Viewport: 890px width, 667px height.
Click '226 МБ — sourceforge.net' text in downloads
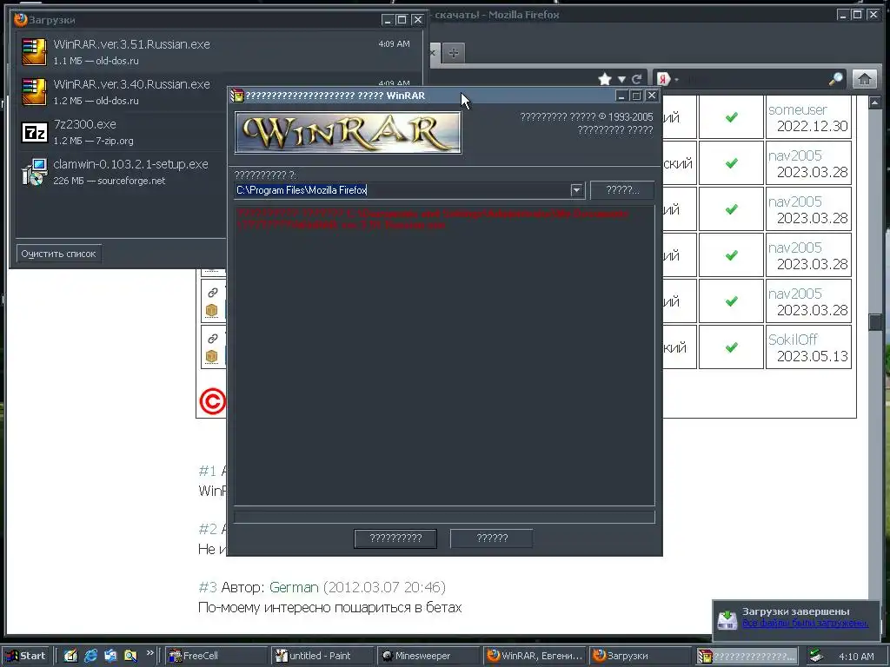pos(109,181)
